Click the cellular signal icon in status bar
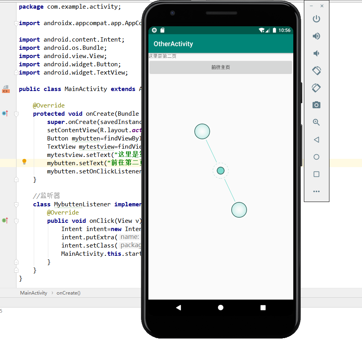 pyautogui.click(x=268, y=30)
